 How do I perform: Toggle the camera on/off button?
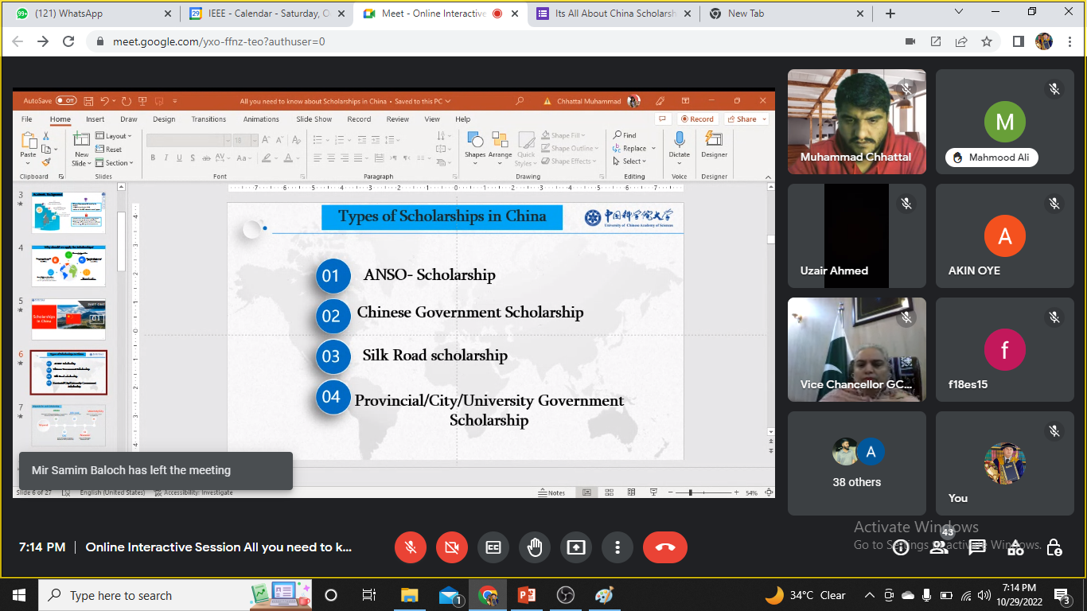point(452,547)
